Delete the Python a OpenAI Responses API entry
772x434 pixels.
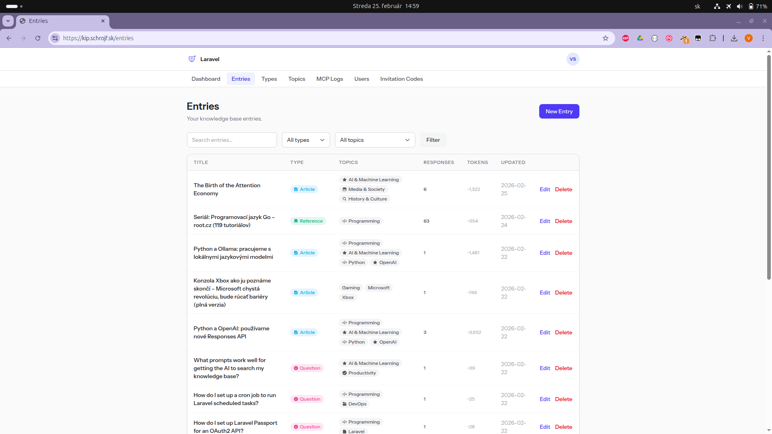point(563,332)
